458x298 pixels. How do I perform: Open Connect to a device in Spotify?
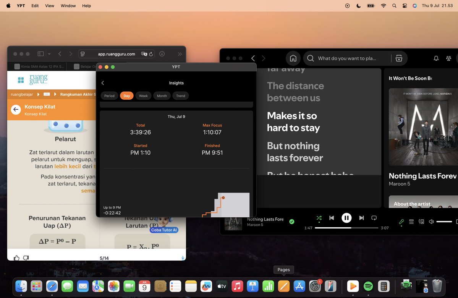pos(421,222)
